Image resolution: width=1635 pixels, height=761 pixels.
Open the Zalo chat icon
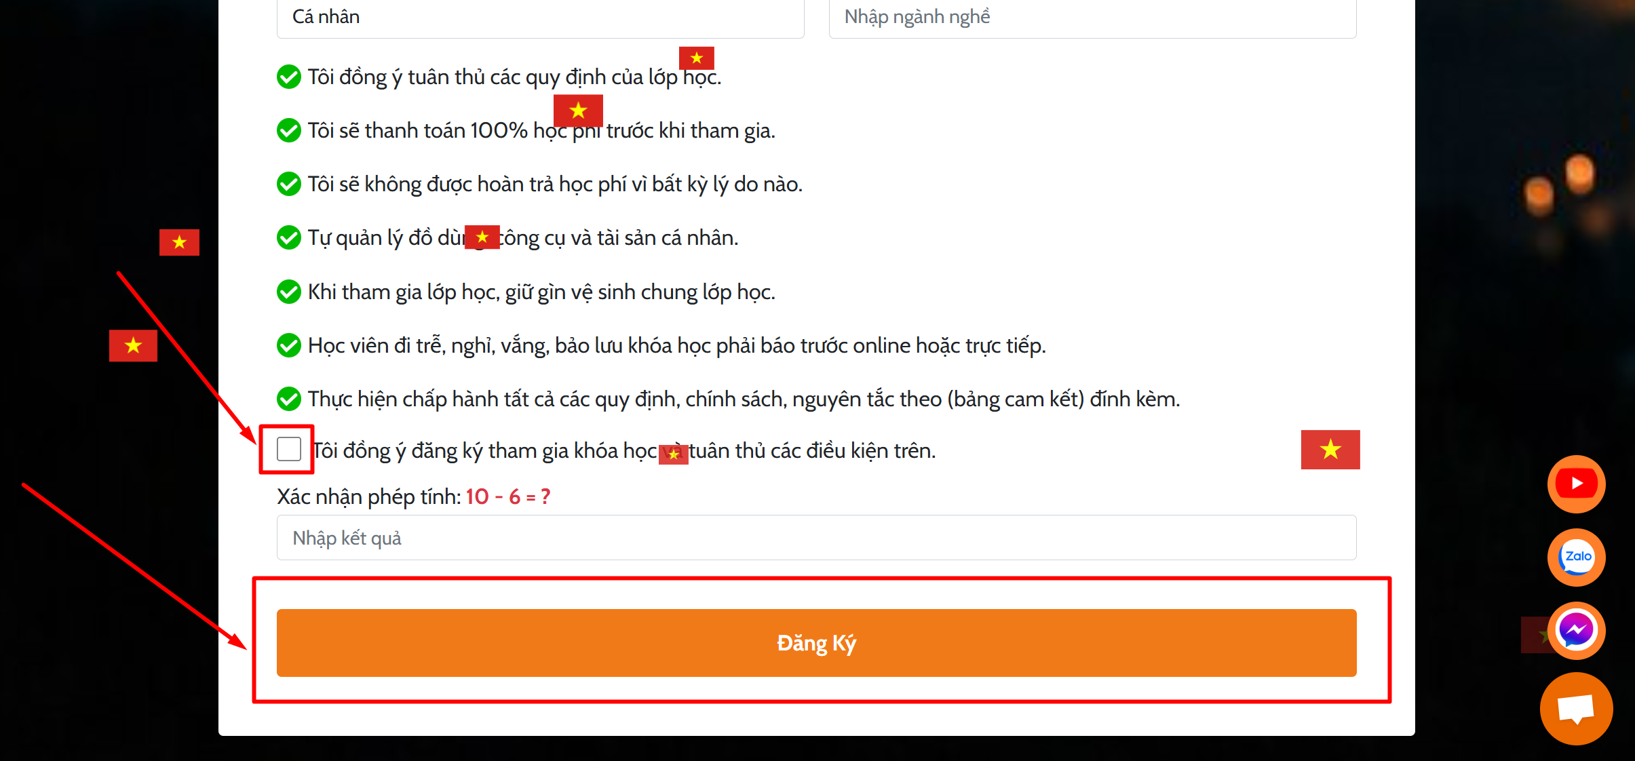click(x=1576, y=557)
